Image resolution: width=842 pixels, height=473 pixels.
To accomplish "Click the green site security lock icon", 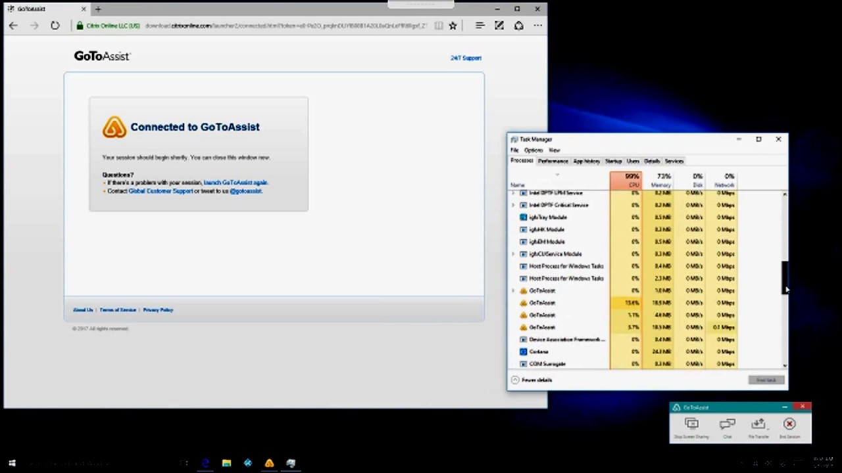I will 80,26.
